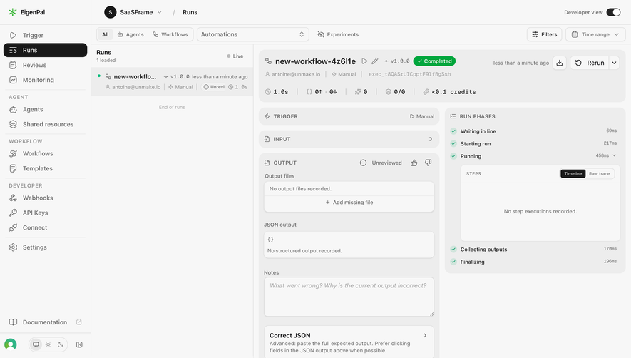Open the Connect page
Viewport: 631px width, 358px height.
pyautogui.click(x=45, y=227)
